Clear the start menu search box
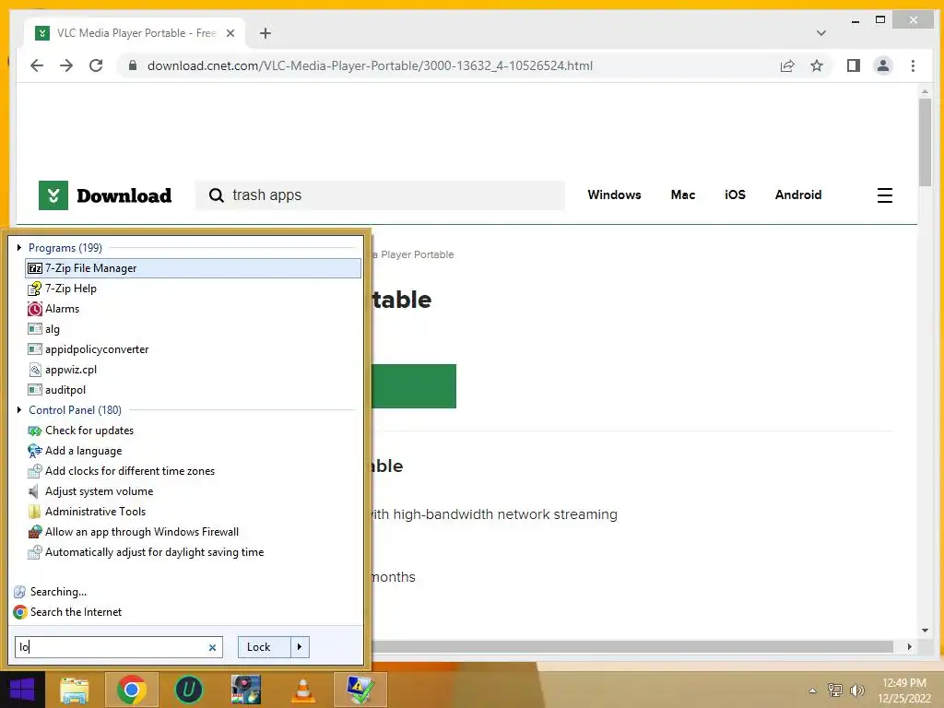This screenshot has height=708, width=944. coord(212,648)
